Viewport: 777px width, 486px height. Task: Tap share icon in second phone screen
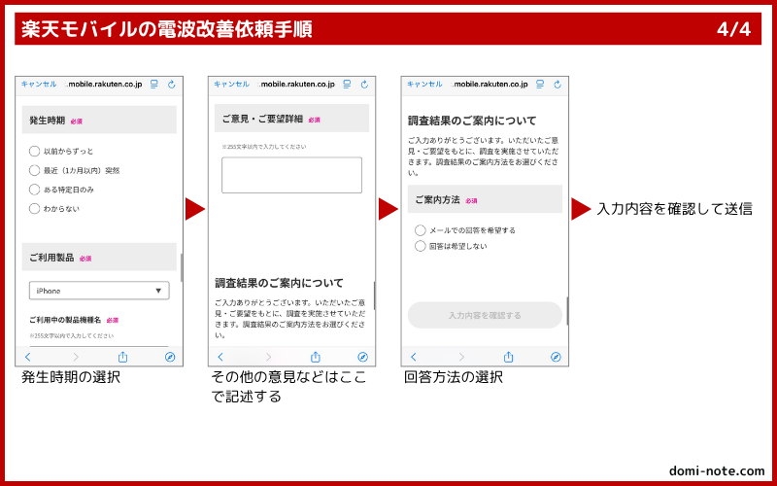(x=315, y=357)
